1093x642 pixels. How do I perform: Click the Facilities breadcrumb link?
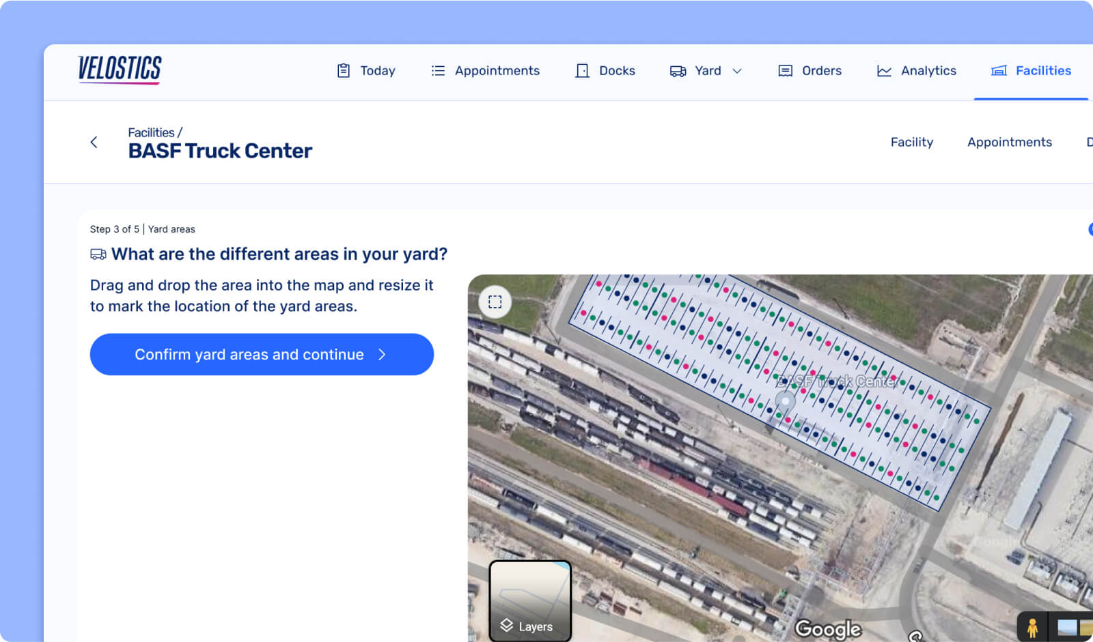click(x=151, y=132)
